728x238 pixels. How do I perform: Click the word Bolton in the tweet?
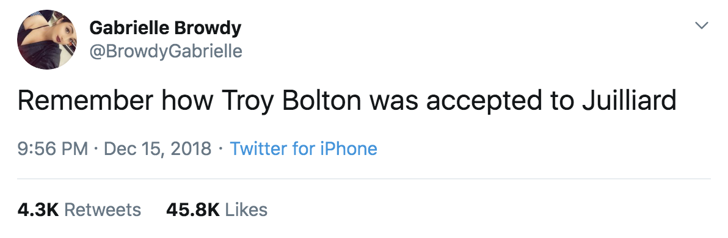(321, 101)
